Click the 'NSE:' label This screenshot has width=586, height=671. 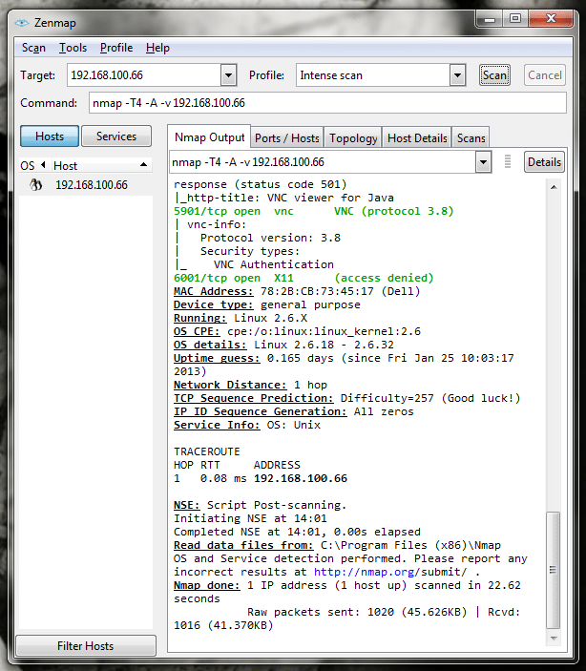pos(187,505)
